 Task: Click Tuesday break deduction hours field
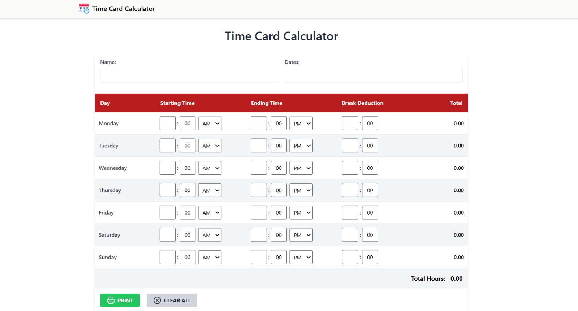point(350,146)
